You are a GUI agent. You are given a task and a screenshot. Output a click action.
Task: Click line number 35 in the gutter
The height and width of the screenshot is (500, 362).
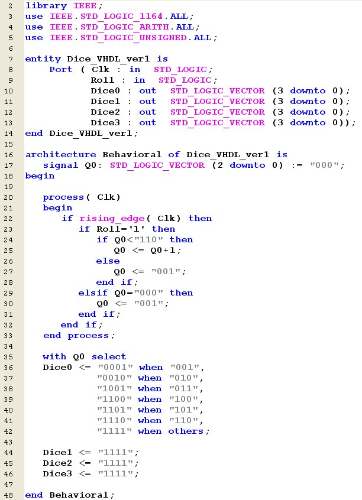[9, 357]
